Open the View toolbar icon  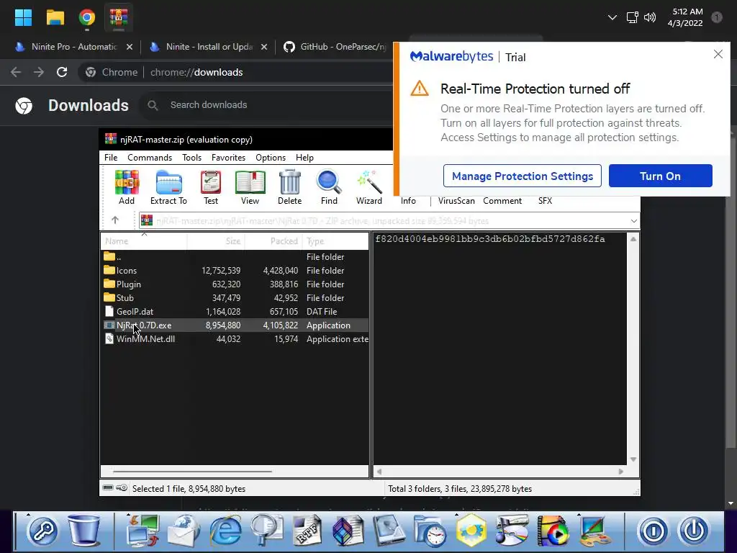[250, 188]
